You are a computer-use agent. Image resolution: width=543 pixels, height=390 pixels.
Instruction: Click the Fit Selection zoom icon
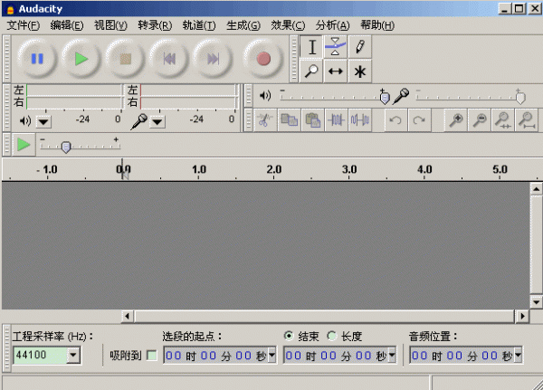503,120
